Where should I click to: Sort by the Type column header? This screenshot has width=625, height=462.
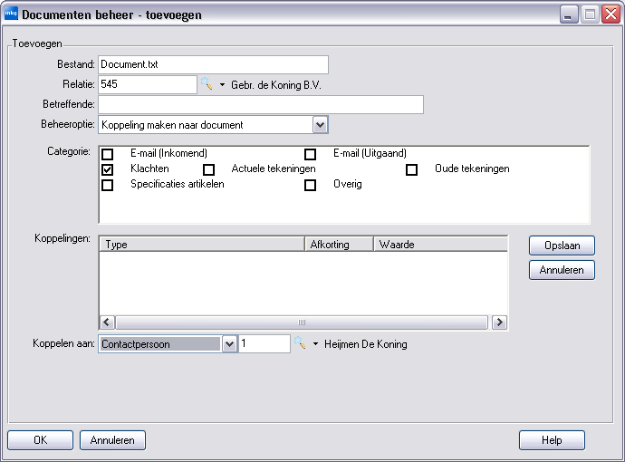202,244
